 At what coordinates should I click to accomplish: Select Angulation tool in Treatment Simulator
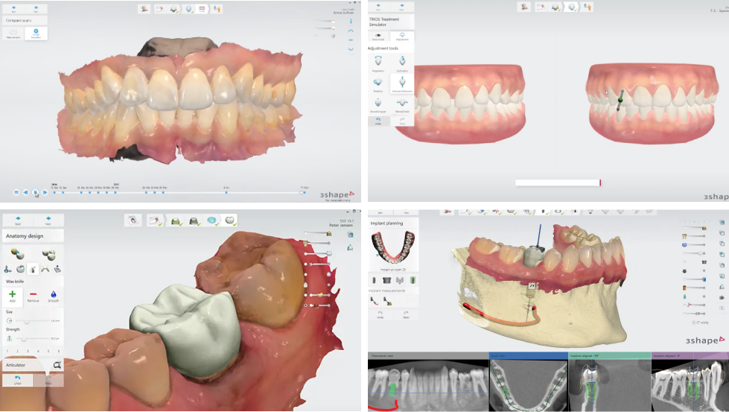click(x=378, y=63)
